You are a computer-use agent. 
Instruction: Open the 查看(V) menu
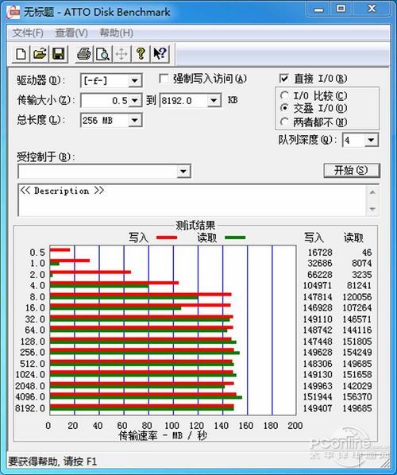(x=71, y=33)
